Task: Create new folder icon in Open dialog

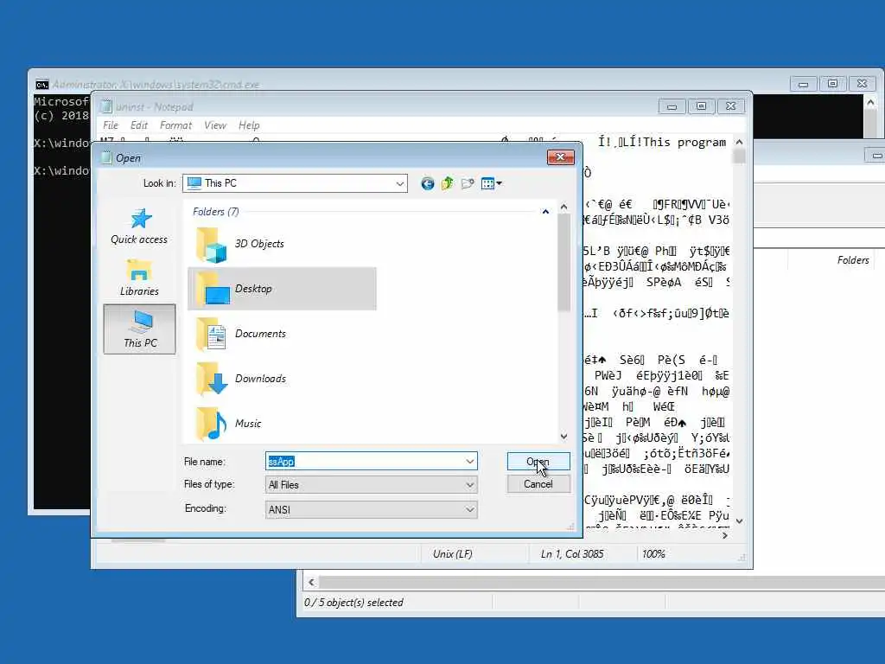Action: click(x=468, y=183)
